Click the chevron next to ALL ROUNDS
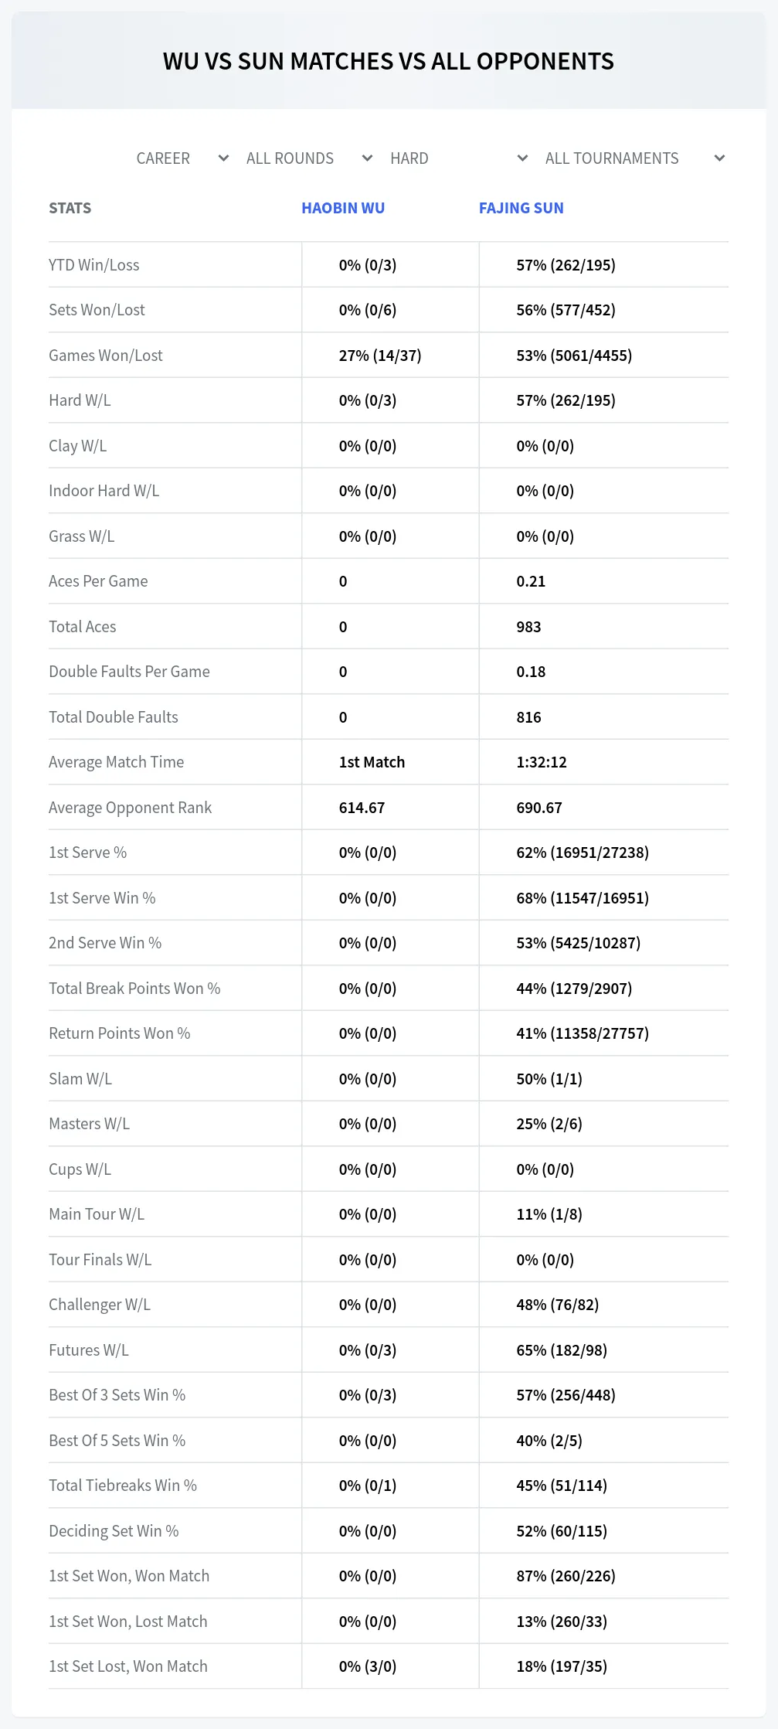 [x=368, y=158]
